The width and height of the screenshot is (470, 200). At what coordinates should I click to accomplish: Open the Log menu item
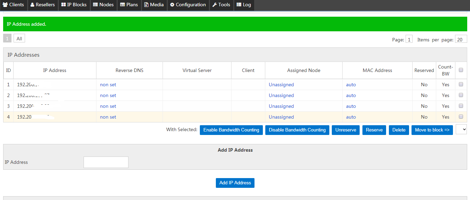click(x=244, y=5)
